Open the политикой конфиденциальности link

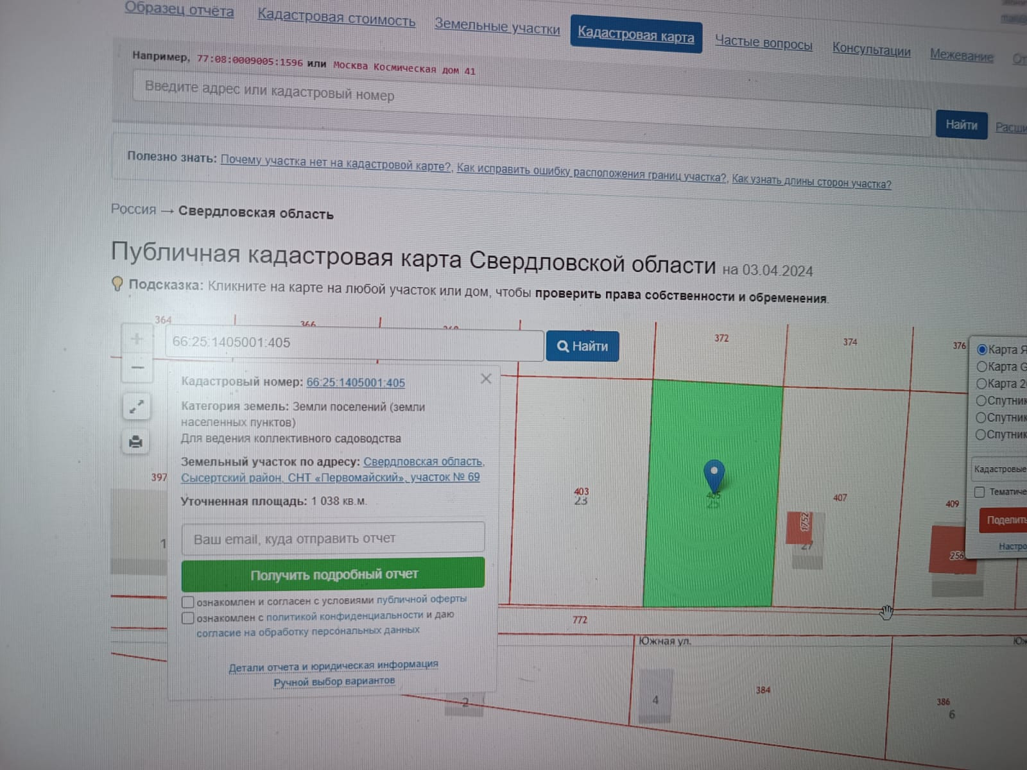coord(345,616)
